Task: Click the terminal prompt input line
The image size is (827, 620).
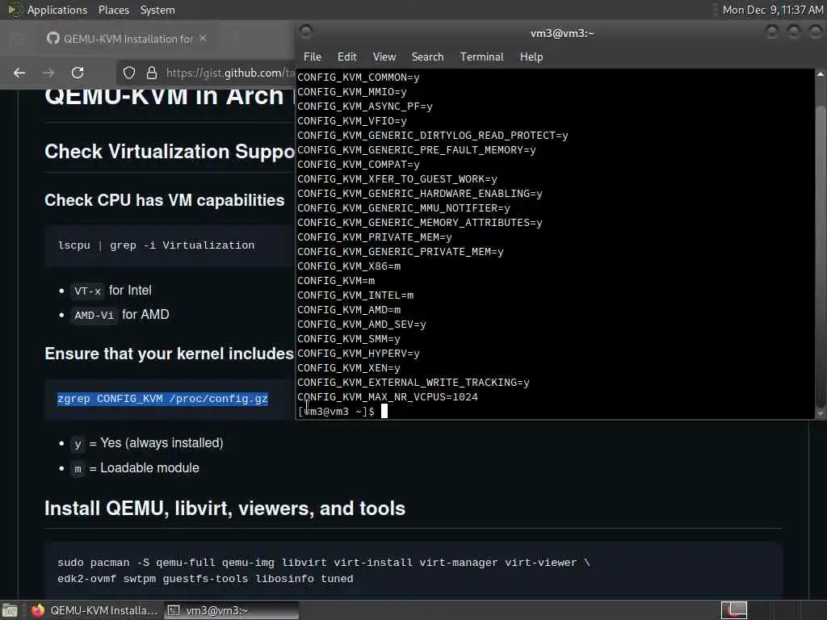Action: (555, 411)
